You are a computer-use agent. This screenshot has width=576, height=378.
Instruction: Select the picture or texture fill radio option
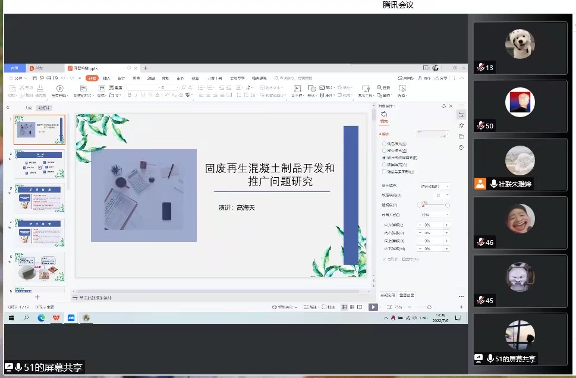click(x=384, y=157)
